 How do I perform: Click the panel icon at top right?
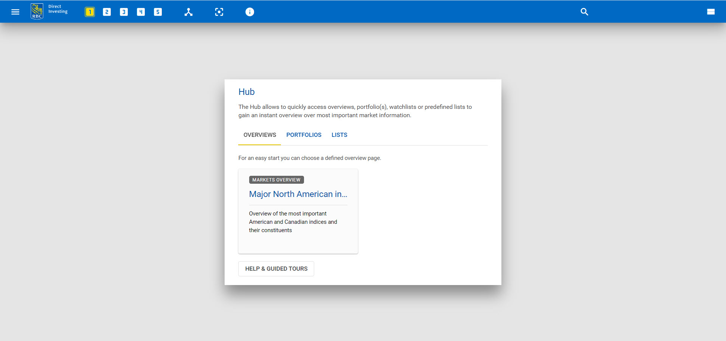click(x=710, y=12)
